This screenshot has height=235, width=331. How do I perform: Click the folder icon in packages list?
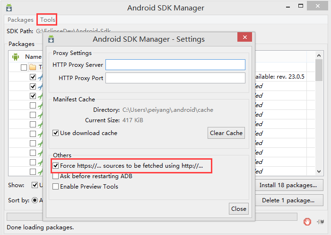[x=33, y=67]
